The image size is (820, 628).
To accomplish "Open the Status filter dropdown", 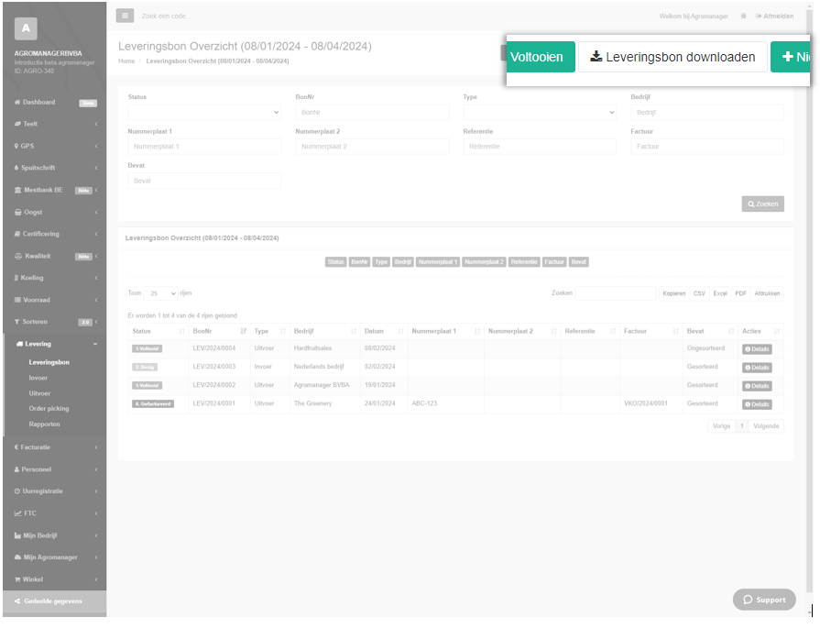I will coord(203,111).
